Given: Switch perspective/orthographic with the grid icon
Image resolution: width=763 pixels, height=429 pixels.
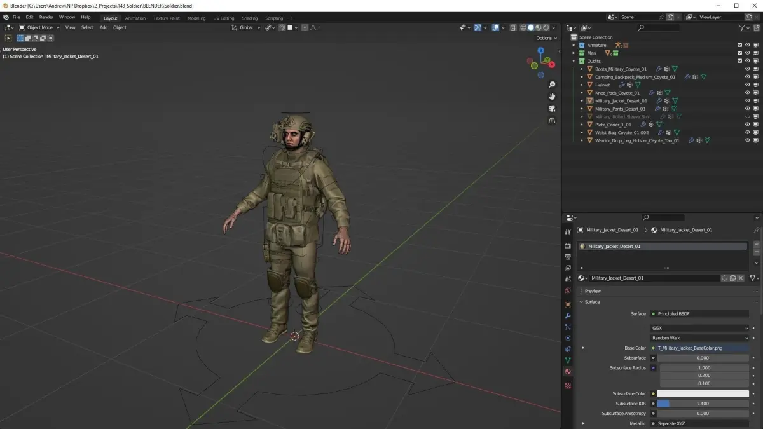Looking at the screenshot, I should tap(552, 121).
